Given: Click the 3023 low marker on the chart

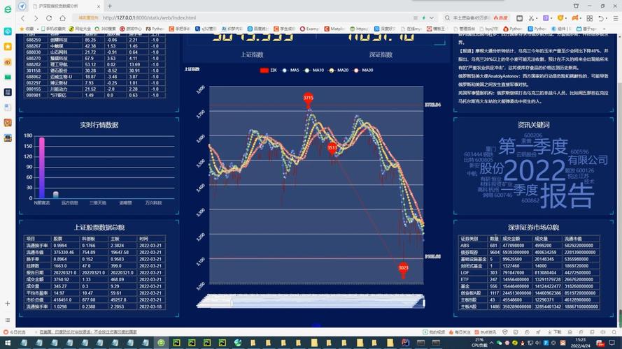Looking at the screenshot, I should point(403,270).
